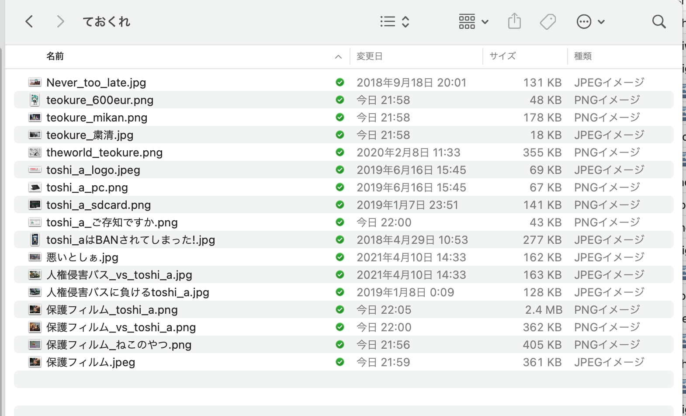This screenshot has width=686, height=416.
Task: Click sync status checkmark for Never_too_late.jpg
Action: pyautogui.click(x=340, y=82)
